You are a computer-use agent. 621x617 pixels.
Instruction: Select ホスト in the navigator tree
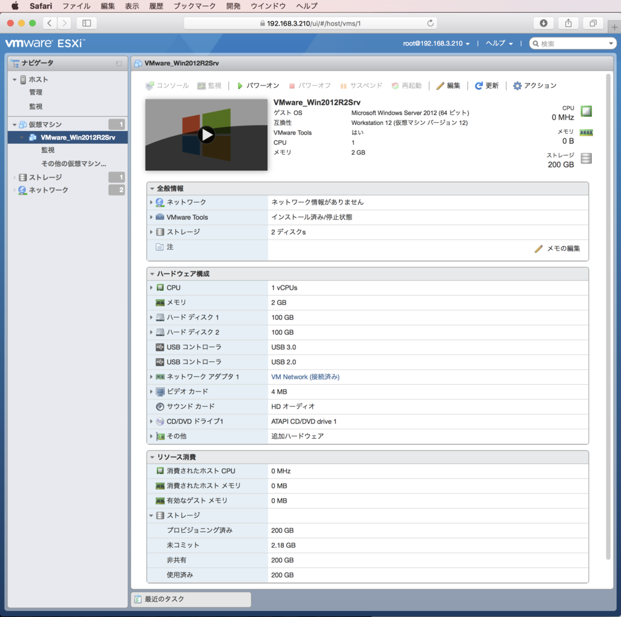[38, 79]
